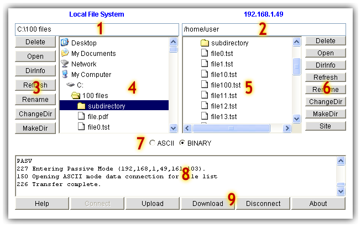Click the remote list scroll-up arrow
The height and width of the screenshot is (227, 361).
point(296,42)
